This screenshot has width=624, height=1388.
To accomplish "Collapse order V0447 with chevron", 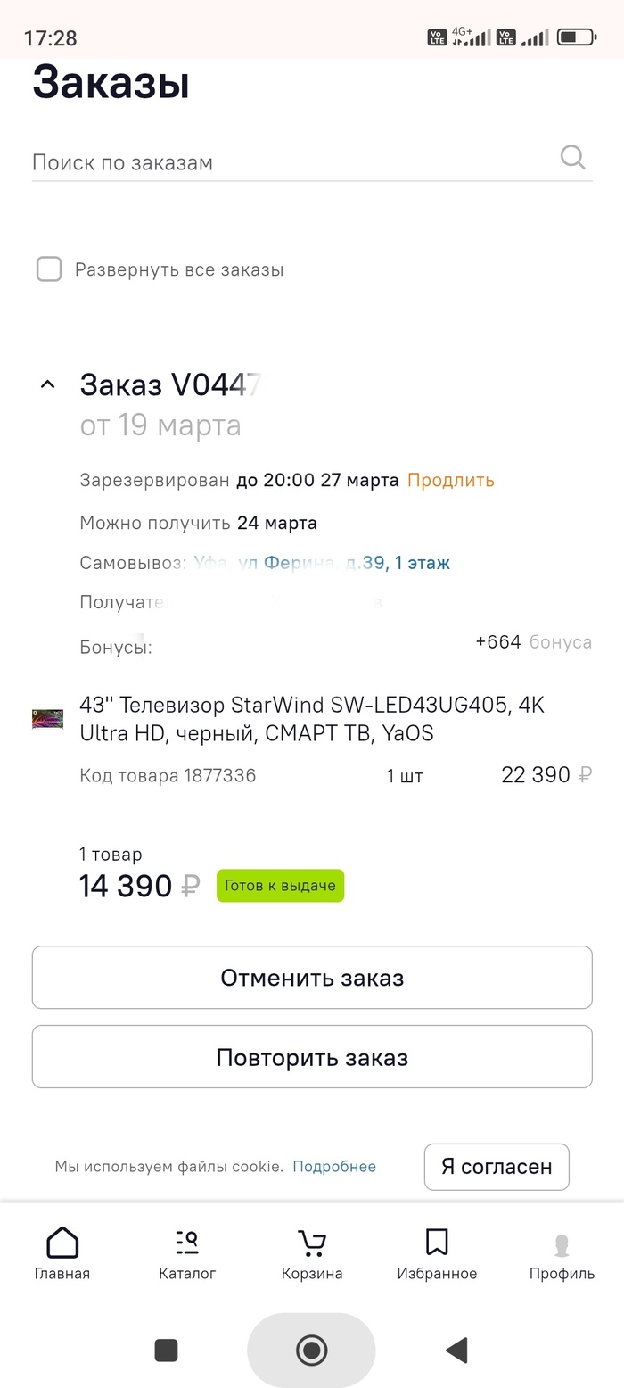I will pyautogui.click(x=48, y=385).
